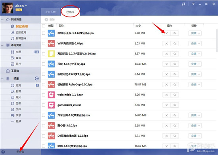Tick checkbox next to weixindeb_1.1-8.rar
Screen dimensions: 218x155
44,95
